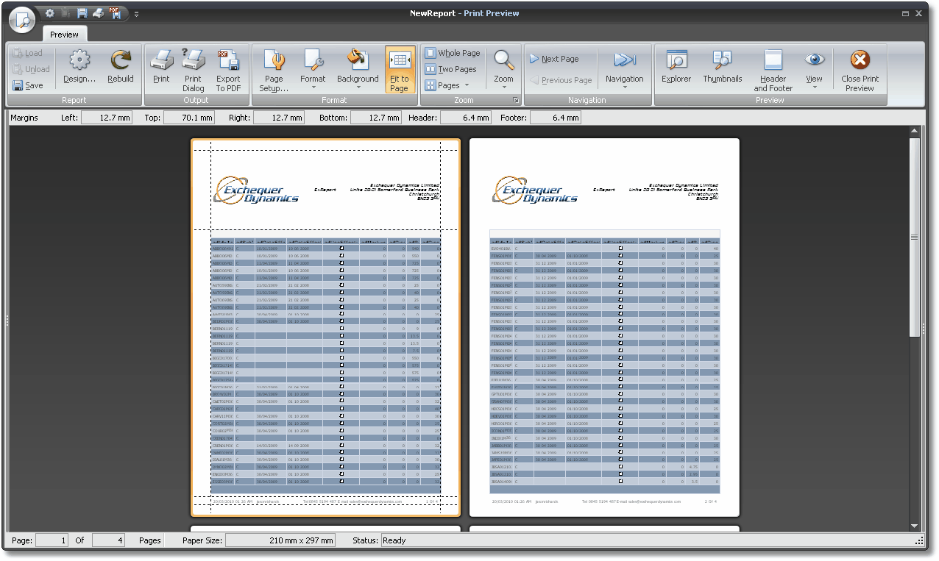Click the current page number field

coord(52,540)
